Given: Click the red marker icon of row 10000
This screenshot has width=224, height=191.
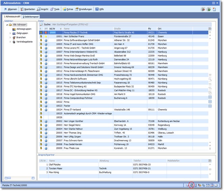Looking at the screenshot, I should [x=46, y=32].
